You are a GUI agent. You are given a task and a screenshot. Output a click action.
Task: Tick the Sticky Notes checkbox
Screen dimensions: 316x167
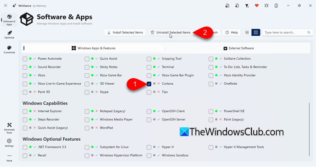click(87, 67)
